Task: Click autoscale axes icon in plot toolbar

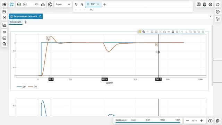Action: tap(160, 32)
